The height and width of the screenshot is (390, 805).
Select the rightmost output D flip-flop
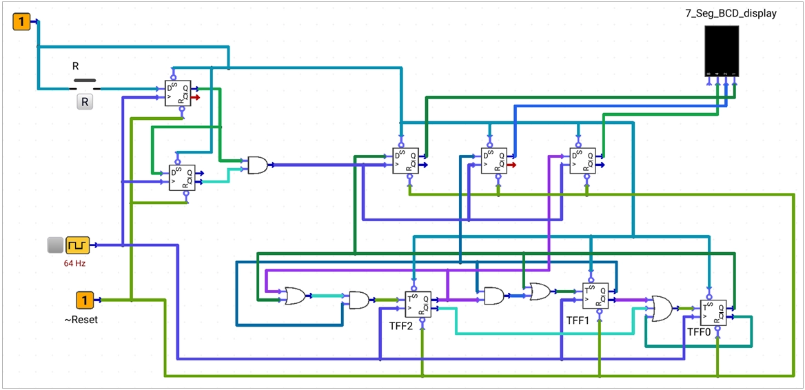(582, 161)
